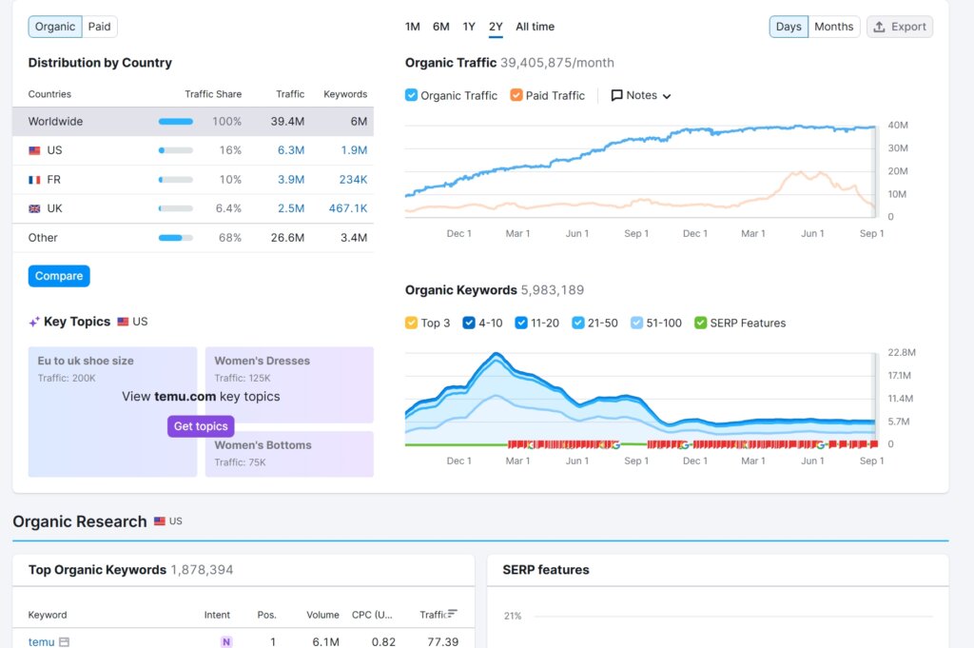Click the US flag icon in countries list

tap(34, 150)
